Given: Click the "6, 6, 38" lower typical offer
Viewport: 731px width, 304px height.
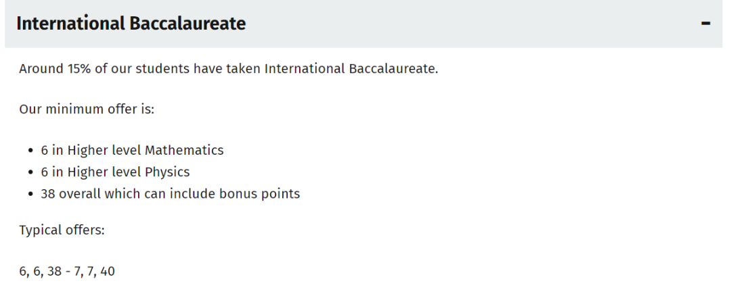Looking at the screenshot, I should click(x=40, y=272).
